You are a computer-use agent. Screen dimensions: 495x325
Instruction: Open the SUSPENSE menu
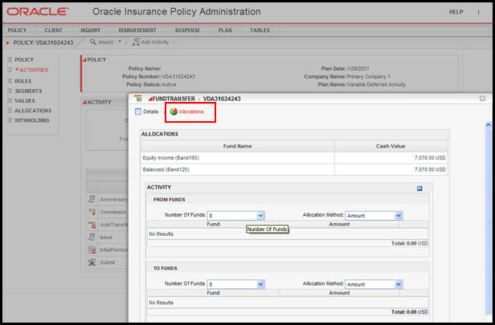[187, 30]
